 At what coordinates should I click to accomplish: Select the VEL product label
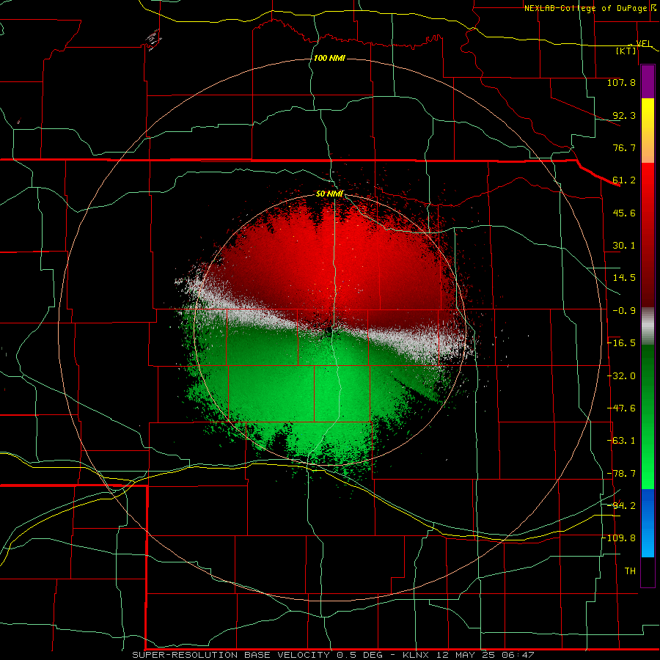point(642,43)
